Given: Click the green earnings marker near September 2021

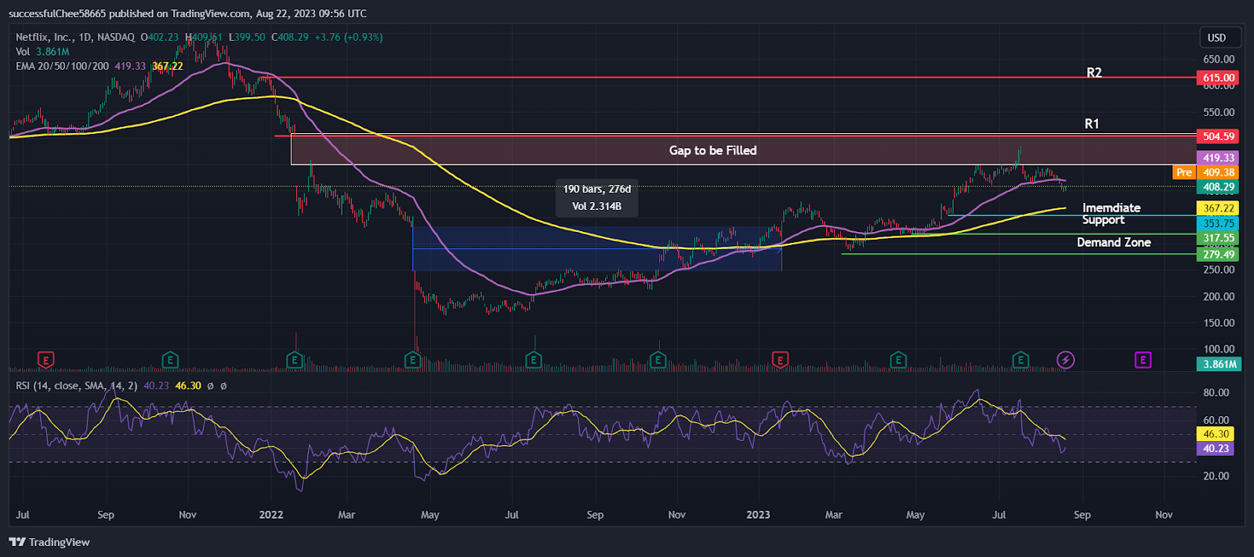Looking at the screenshot, I should [170, 360].
